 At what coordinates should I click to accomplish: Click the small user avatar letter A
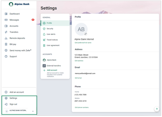pyautogui.click(x=7, y=111)
